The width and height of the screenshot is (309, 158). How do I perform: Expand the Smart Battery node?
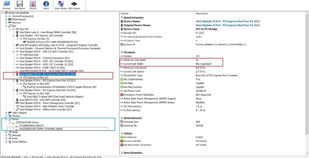pyautogui.click(x=6, y=142)
